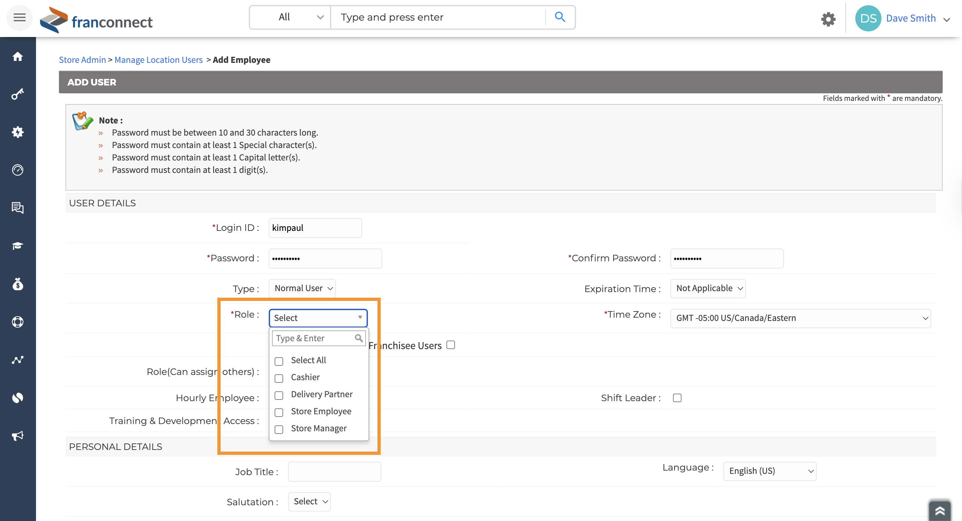Open the key icon sidebar module

click(18, 94)
